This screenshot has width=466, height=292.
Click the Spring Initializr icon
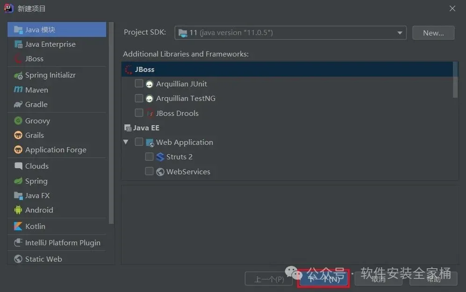pyautogui.click(x=18, y=75)
